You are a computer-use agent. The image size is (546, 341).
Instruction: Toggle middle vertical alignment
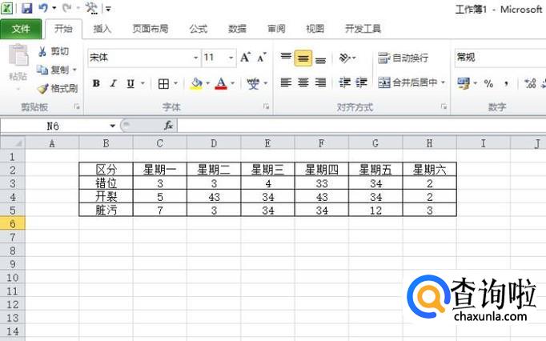pos(303,58)
